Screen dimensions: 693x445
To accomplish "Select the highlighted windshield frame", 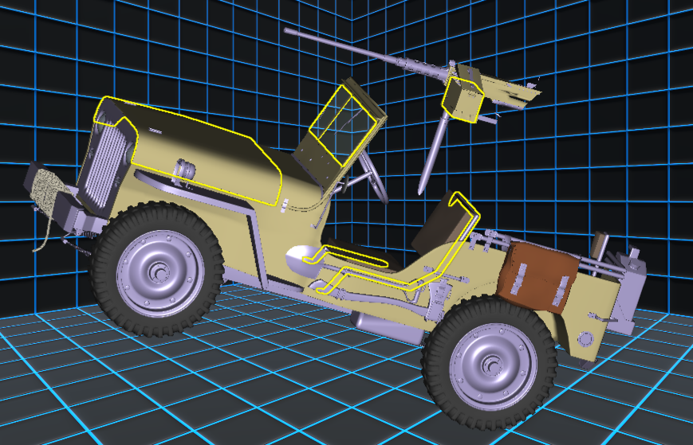I will pos(341,126).
